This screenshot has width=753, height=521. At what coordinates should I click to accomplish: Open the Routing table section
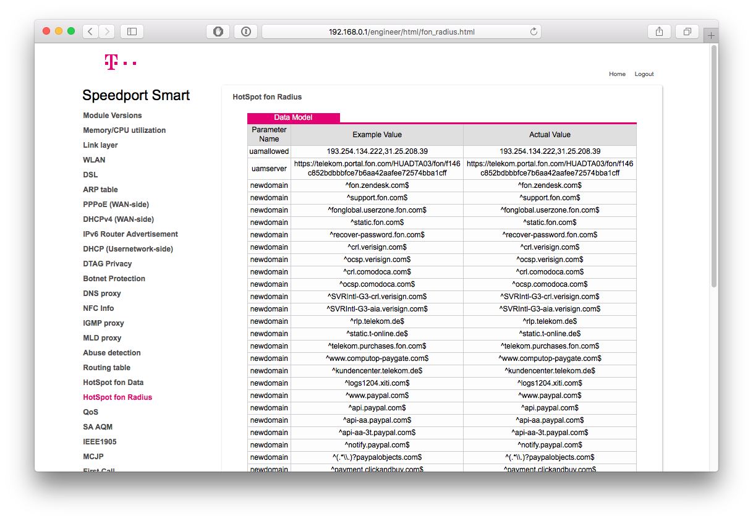[106, 367]
